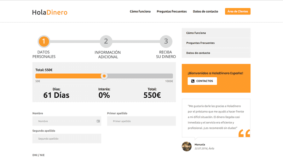The width and height of the screenshot is (283, 158).
Task: Click the '61 Días' value
Action: click(56, 95)
